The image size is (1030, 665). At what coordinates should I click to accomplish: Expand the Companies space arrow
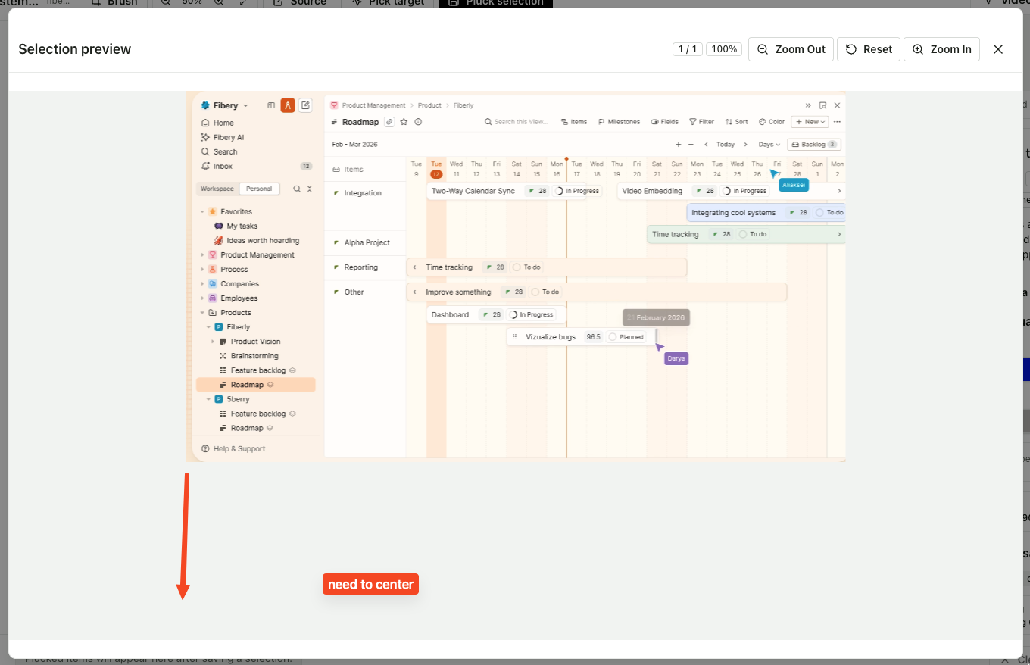[202, 283]
